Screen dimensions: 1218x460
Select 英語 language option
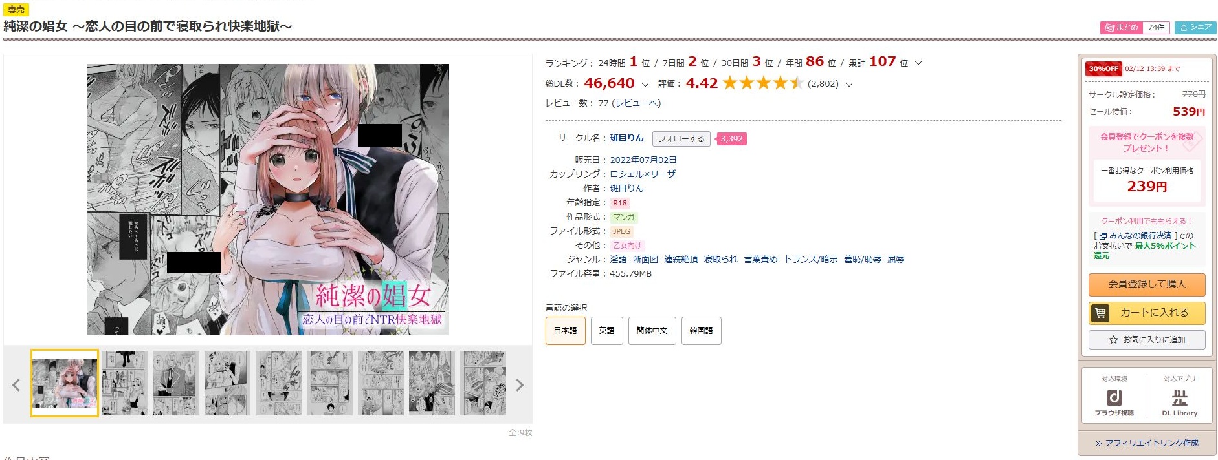[x=606, y=330]
